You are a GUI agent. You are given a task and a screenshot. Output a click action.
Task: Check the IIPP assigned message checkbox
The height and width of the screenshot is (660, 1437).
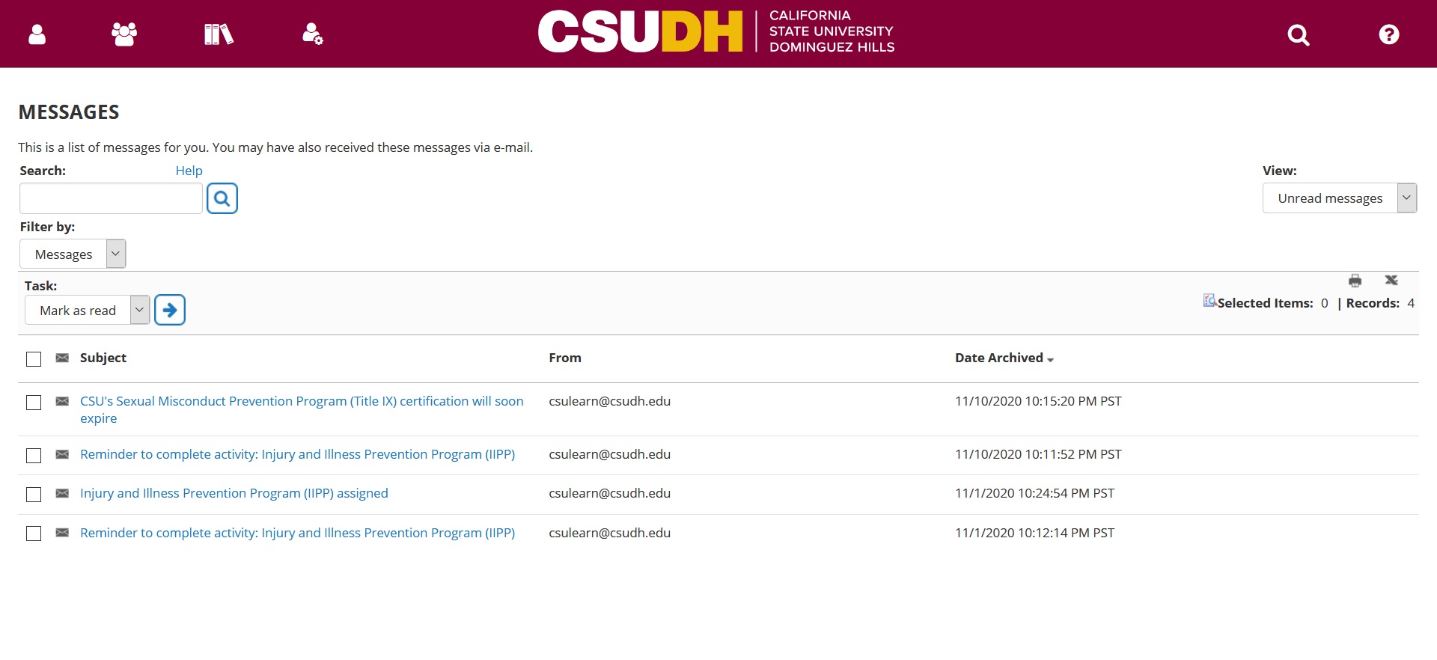[34, 495]
